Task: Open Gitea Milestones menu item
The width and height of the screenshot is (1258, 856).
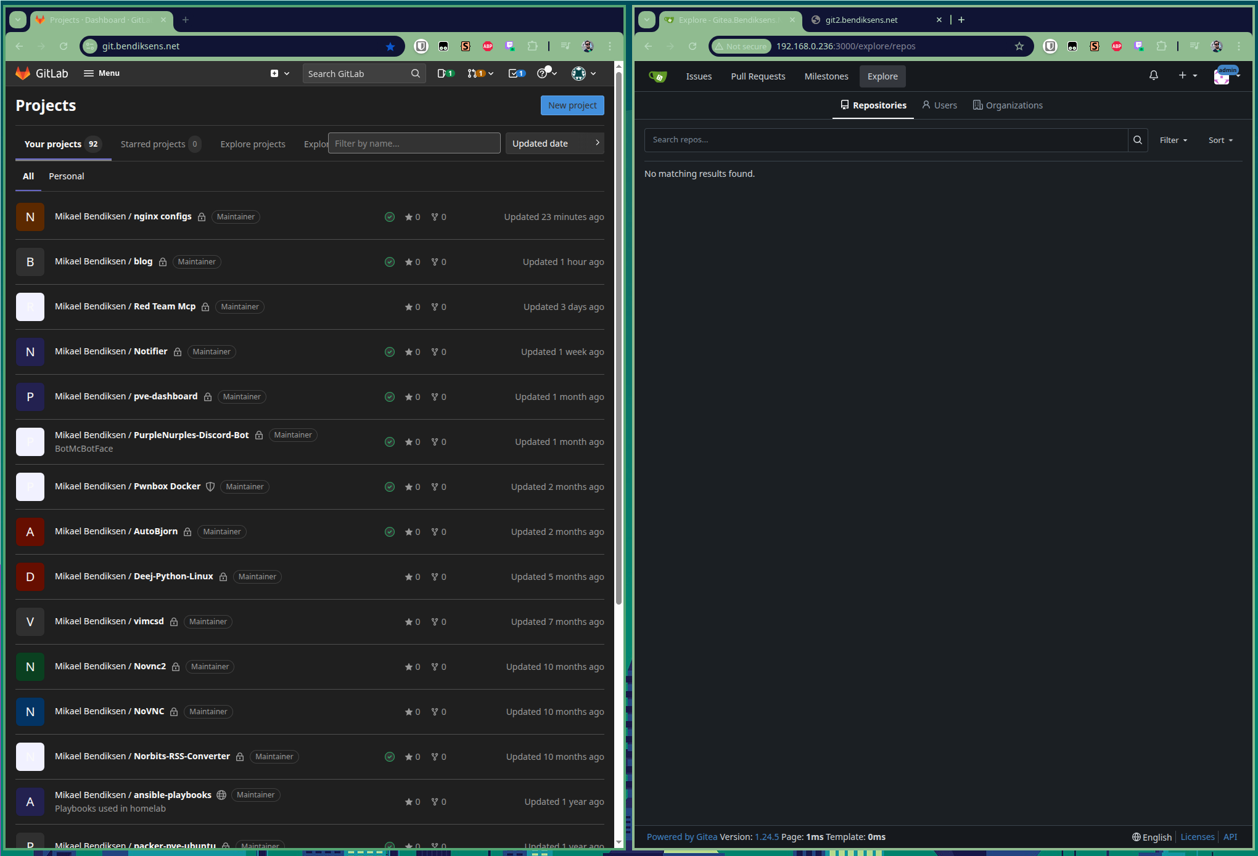Action: click(826, 76)
